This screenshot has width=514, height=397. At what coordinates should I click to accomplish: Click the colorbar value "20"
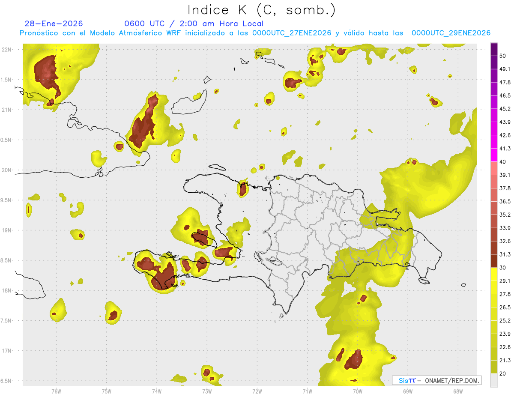(x=503, y=374)
